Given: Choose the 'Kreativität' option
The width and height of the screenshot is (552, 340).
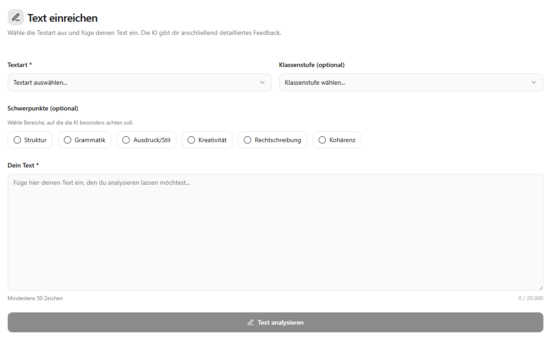Looking at the screenshot, I should pyautogui.click(x=207, y=140).
